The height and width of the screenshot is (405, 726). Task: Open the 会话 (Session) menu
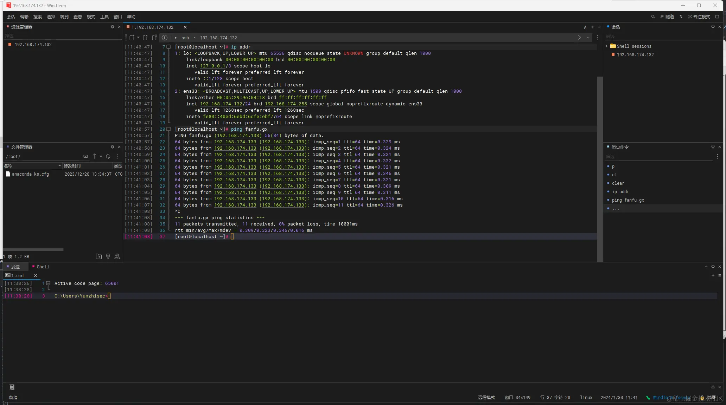tap(11, 17)
